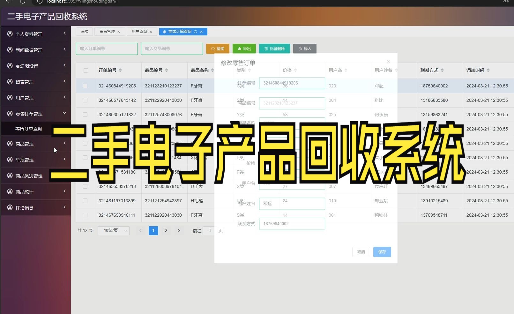Viewport: 514px width, 314px height.
Task: Click page 1 in pagination
Action: (x=153, y=230)
